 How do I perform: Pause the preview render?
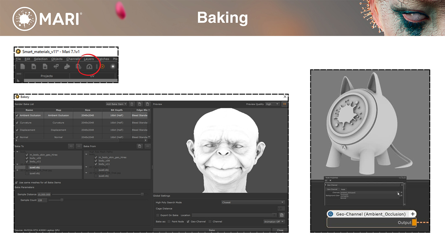click(284, 104)
